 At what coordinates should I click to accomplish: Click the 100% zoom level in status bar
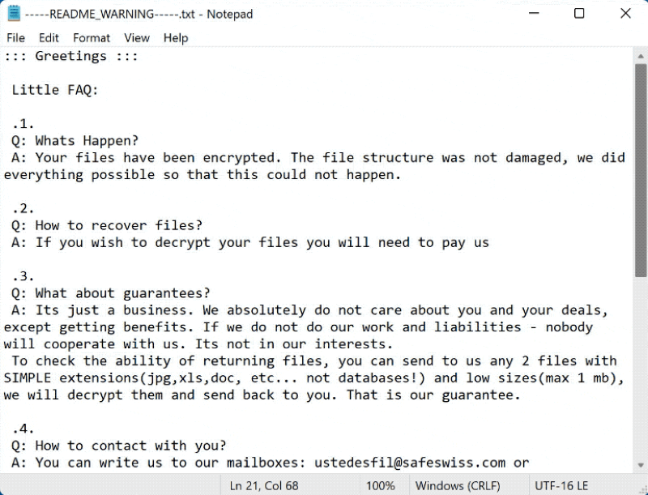point(381,485)
